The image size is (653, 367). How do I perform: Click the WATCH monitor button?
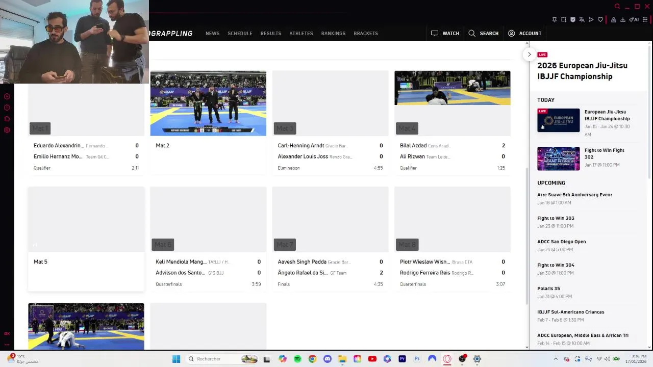pos(445,33)
